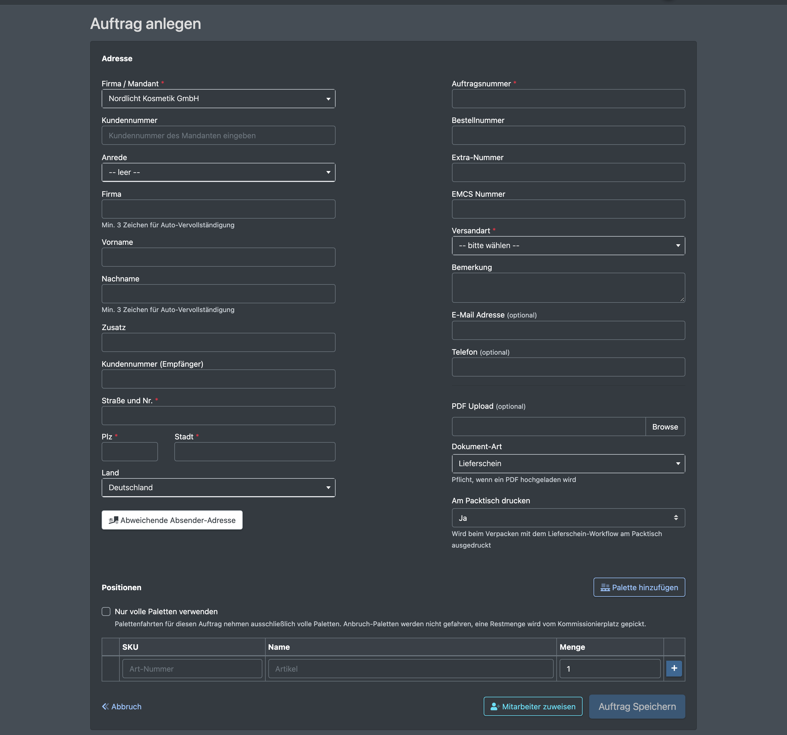
Task: Focus the Kundennummer (Empfänger) field
Action: [219, 379]
